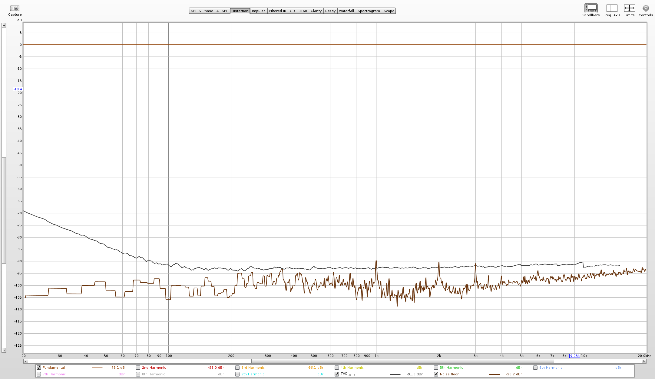Uncheck the Fundamental trace checkbox
This screenshot has width=655, height=379.
pyautogui.click(x=39, y=368)
